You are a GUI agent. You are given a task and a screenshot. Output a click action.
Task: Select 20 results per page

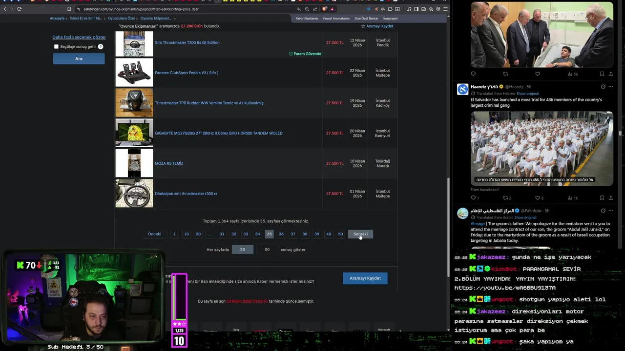point(243,250)
